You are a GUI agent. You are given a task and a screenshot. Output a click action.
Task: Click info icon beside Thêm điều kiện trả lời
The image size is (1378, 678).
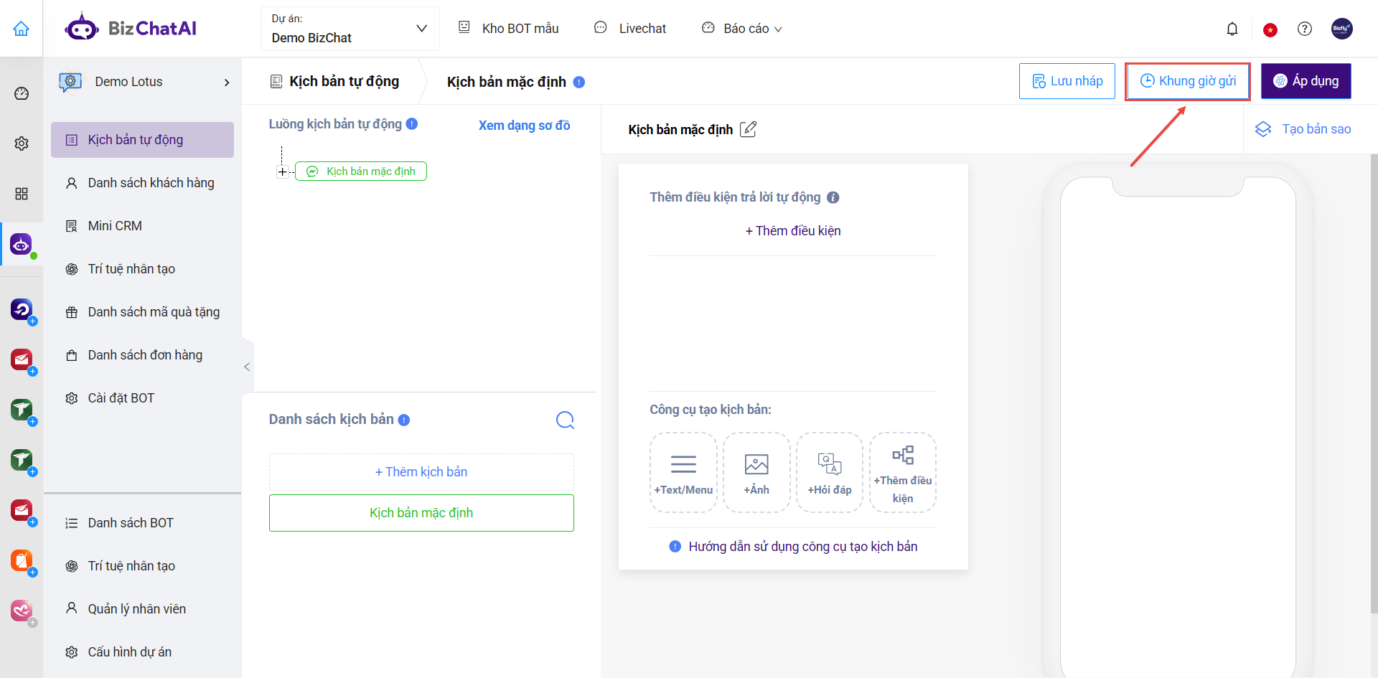click(833, 197)
